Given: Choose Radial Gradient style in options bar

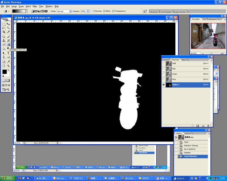Looking at the screenshot, I should click(36, 11).
